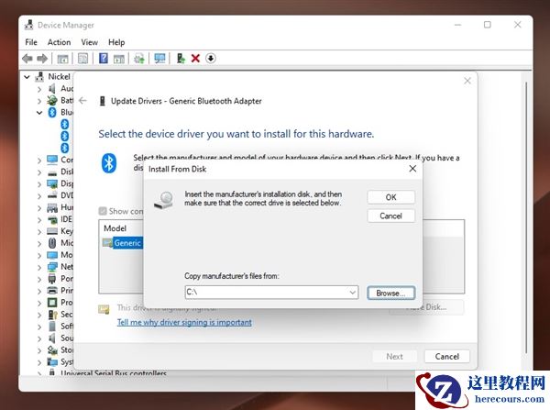Select the Mic mouse category icon
The height and width of the screenshot is (410, 550).
(x=52, y=243)
